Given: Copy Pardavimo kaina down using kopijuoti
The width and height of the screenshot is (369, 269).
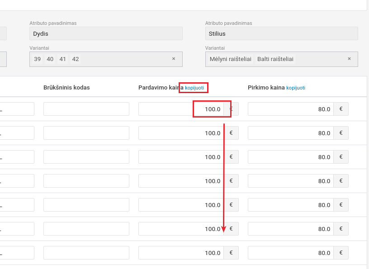Looking at the screenshot, I should 194,88.
